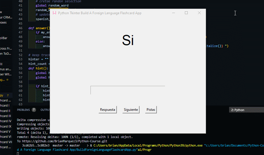This screenshot has width=264, height=155.
Task: Open the '2: Python' terminal selector dropdown
Action: [x=246, y=110]
